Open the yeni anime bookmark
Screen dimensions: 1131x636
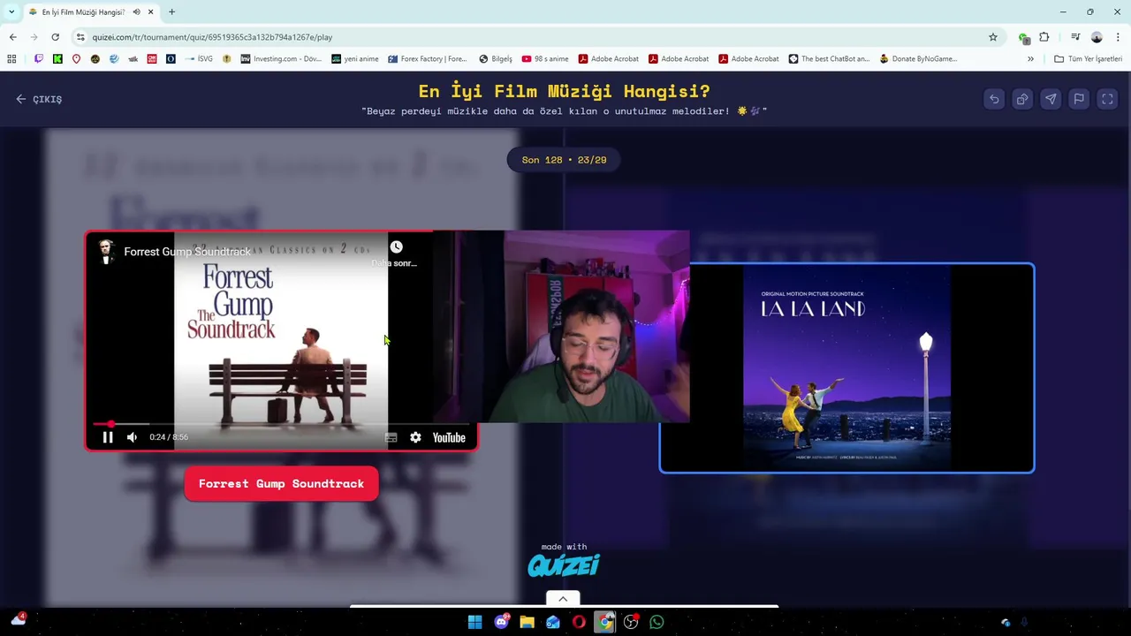tap(355, 59)
